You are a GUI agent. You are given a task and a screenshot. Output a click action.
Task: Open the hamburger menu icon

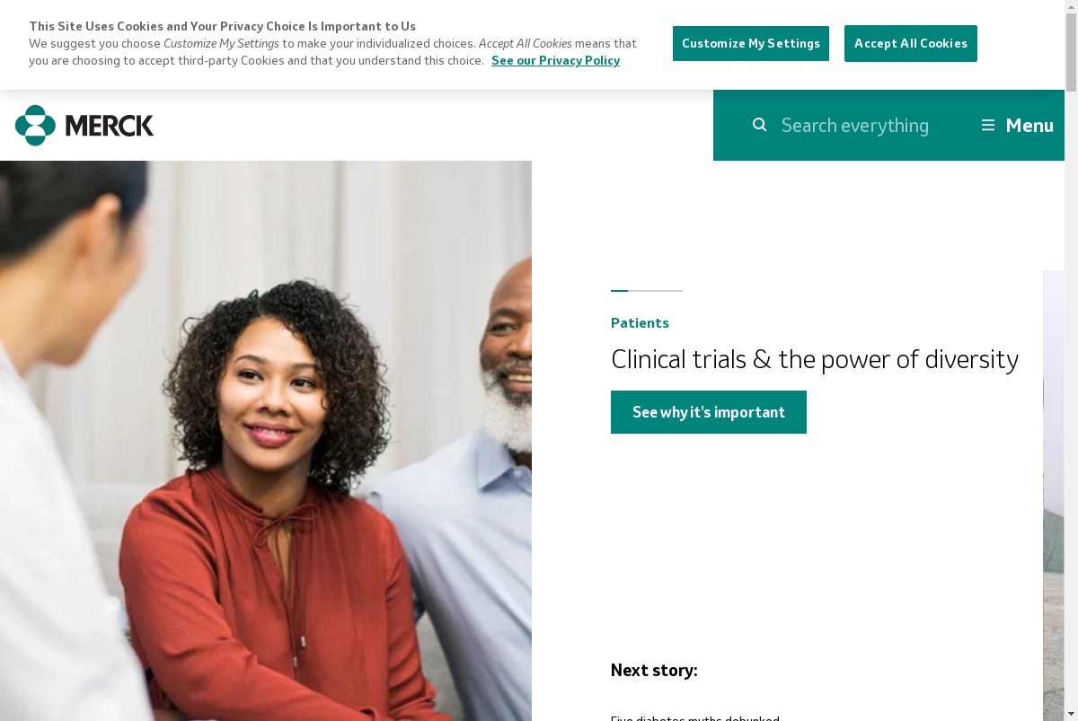(988, 125)
